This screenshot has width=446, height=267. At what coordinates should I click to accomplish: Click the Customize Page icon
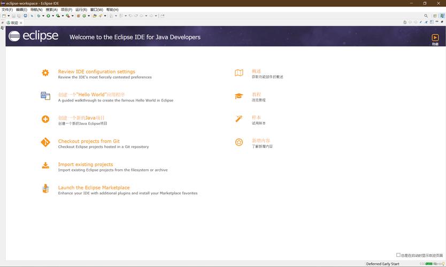(x=432, y=22)
